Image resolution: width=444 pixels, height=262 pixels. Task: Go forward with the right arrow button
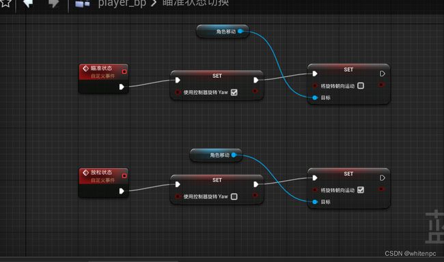coord(53,3)
